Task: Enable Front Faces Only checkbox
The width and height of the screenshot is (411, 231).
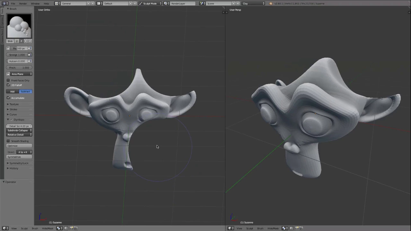Action: [x=8, y=80]
